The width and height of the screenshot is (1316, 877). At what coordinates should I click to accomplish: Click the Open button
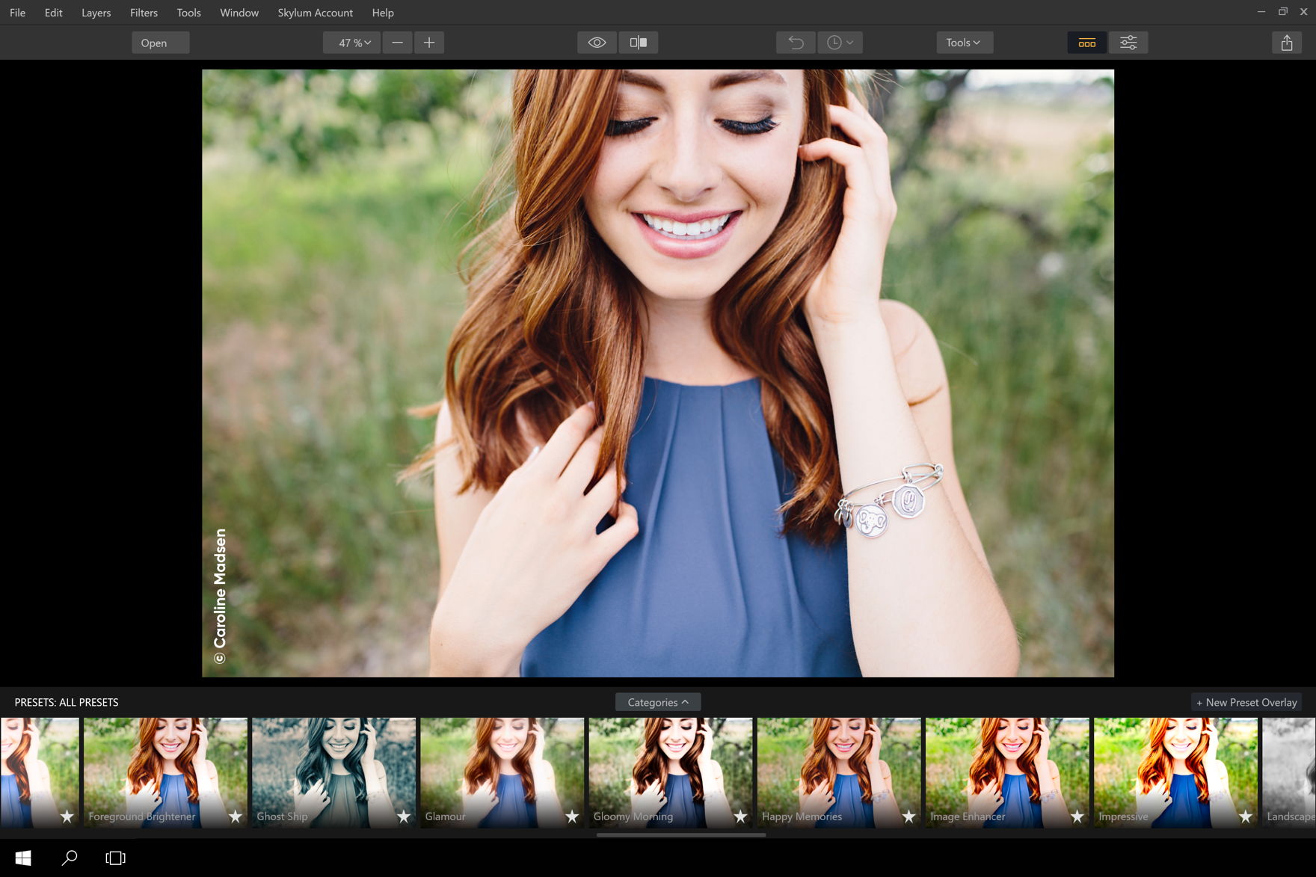click(154, 43)
